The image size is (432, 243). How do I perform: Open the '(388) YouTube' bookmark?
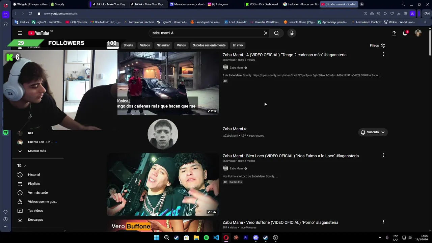(x=77, y=22)
